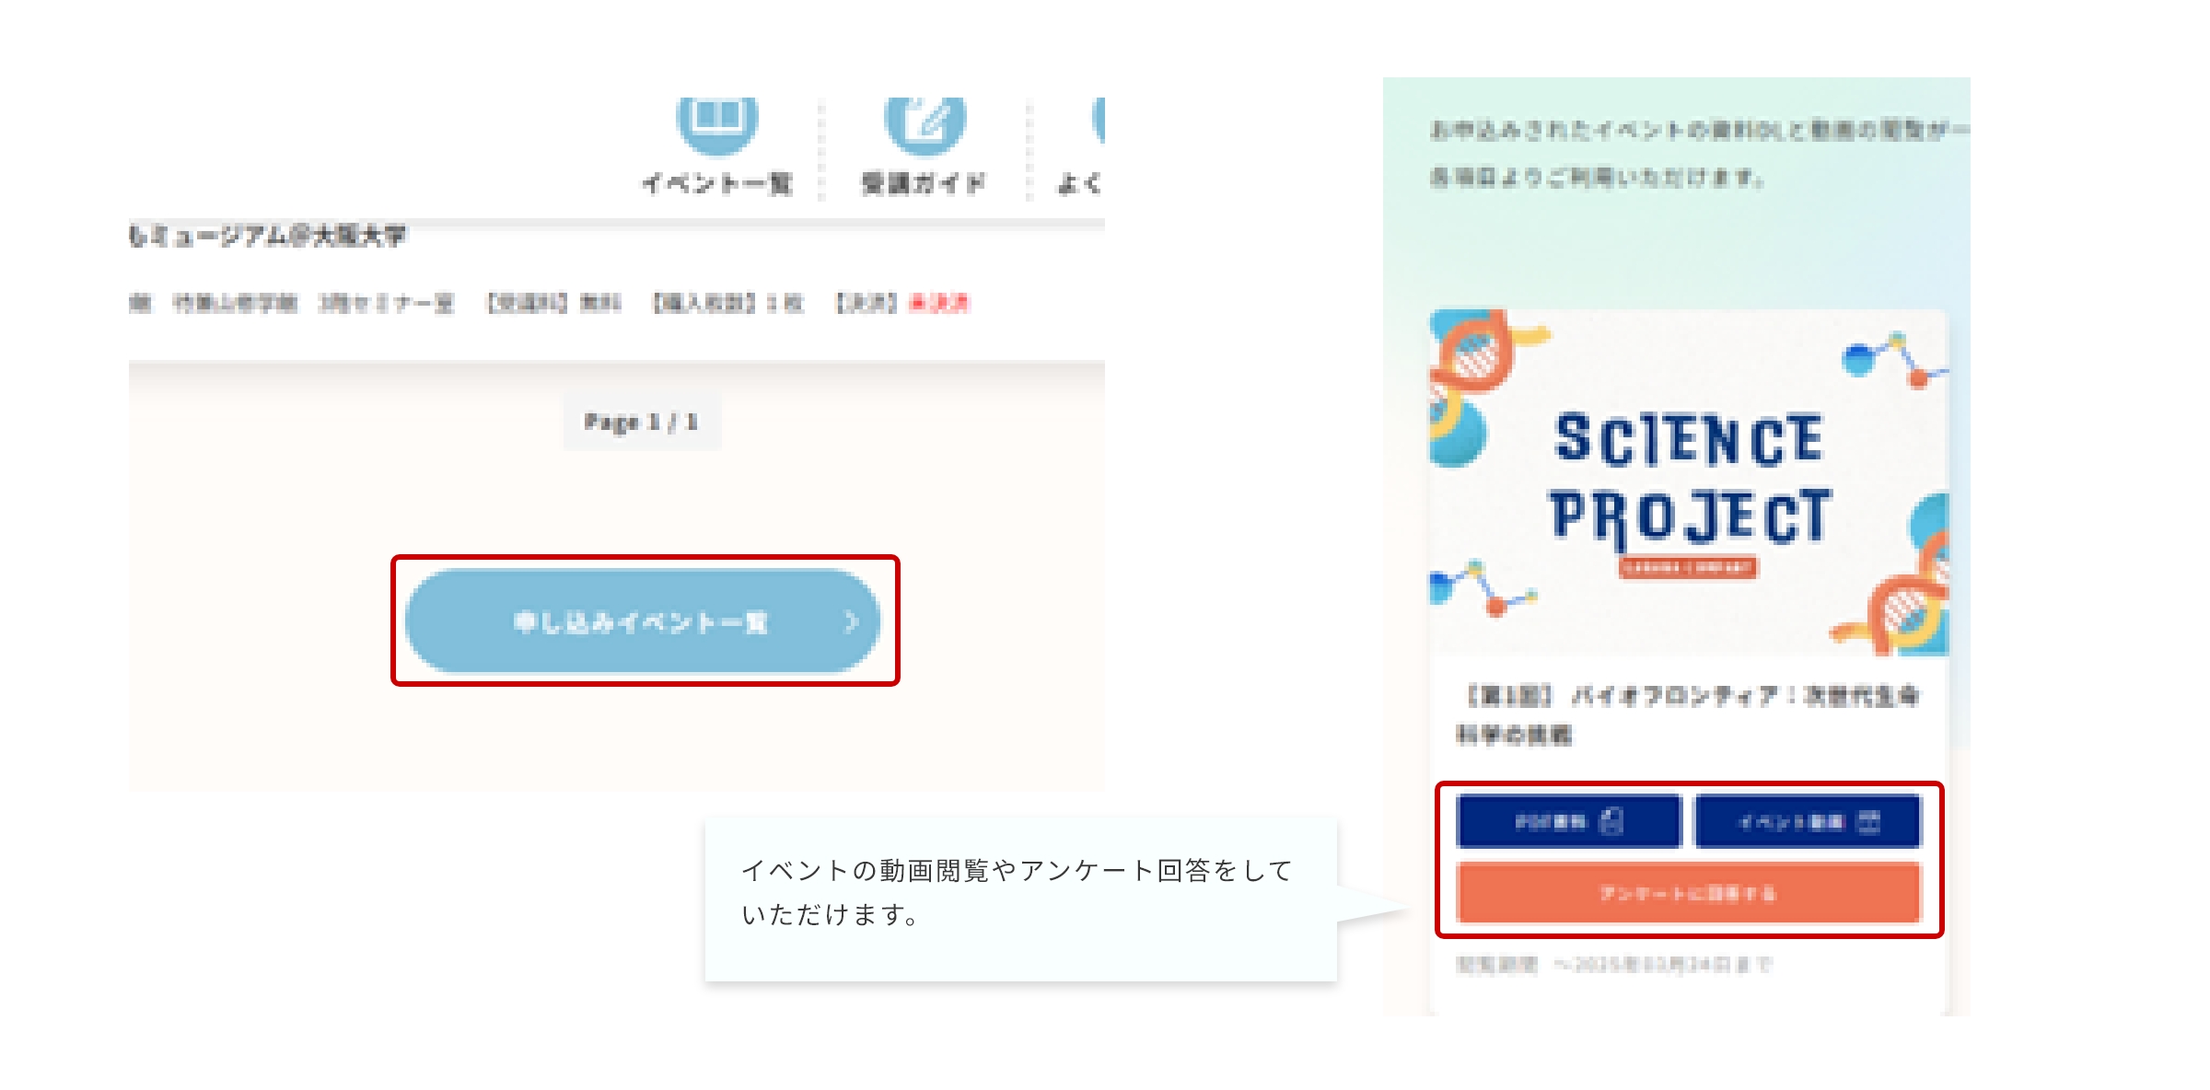Click the tooltip about video viewing and survey
The height and width of the screenshot is (1090, 2210).
1020,899
